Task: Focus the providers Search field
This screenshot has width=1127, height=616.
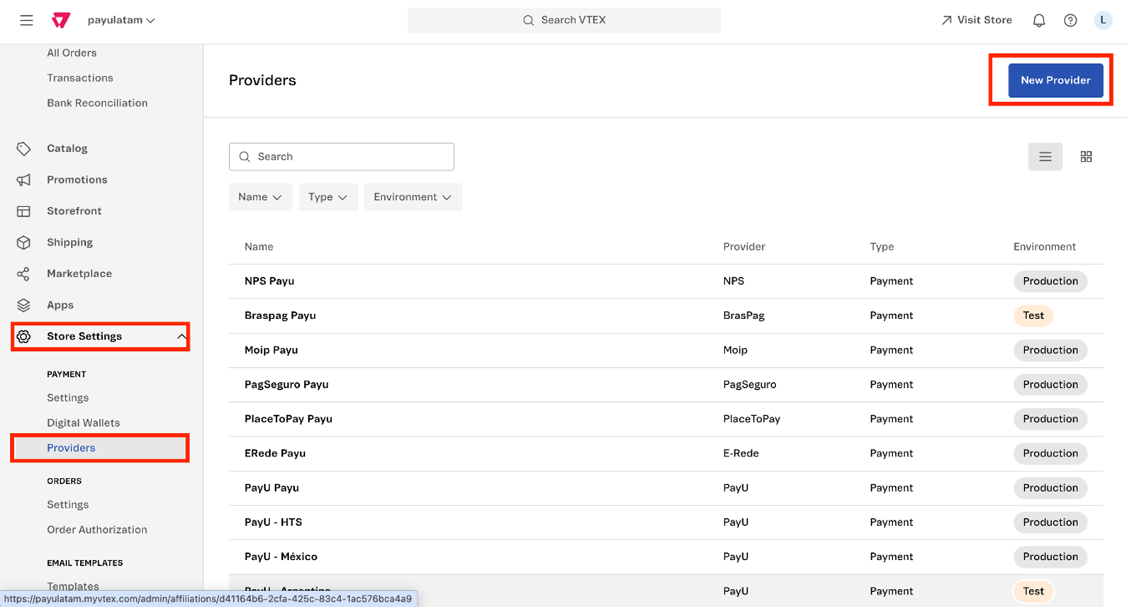Action: pos(342,157)
